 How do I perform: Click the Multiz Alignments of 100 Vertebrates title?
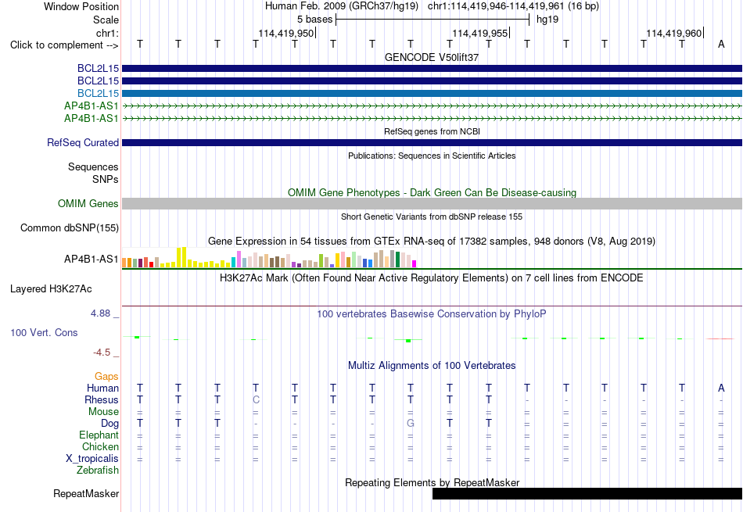click(432, 366)
